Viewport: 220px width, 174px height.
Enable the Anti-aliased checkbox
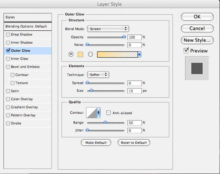point(109,113)
